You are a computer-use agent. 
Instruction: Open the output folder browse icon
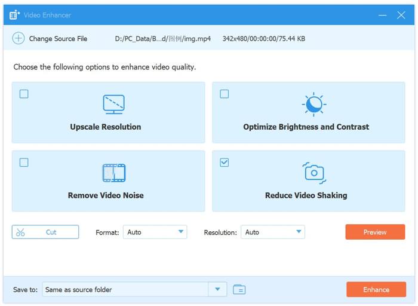click(x=239, y=289)
